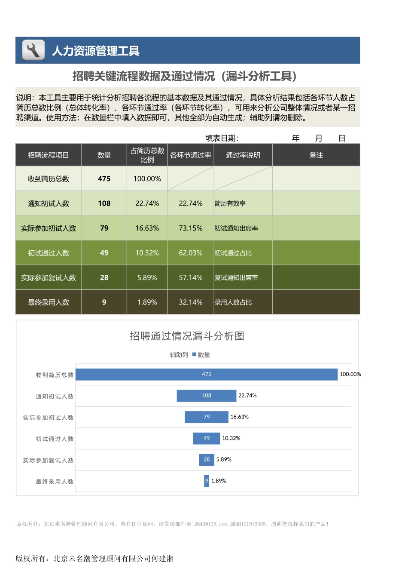Select the 实际参加复试人数 row label
This screenshot has height=578, width=408.
coord(49,277)
